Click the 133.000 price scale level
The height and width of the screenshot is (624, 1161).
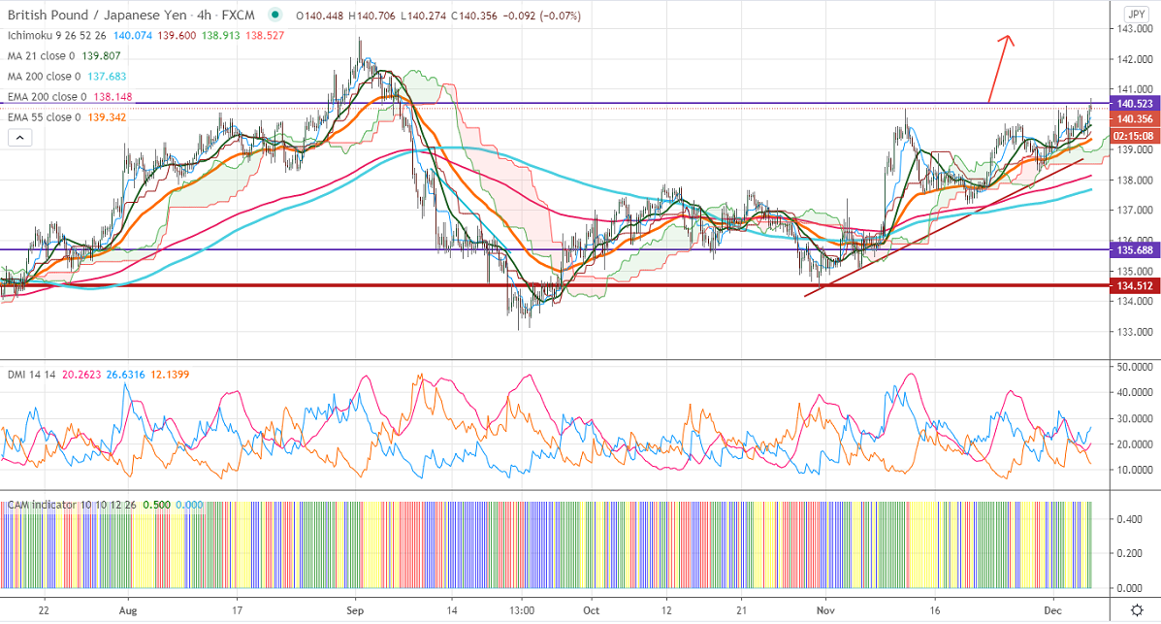coord(1135,332)
